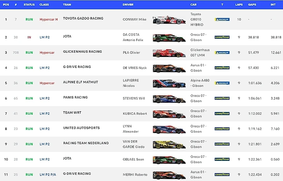Click the Hypercar H class label

pyautogui.click(x=49, y=19)
